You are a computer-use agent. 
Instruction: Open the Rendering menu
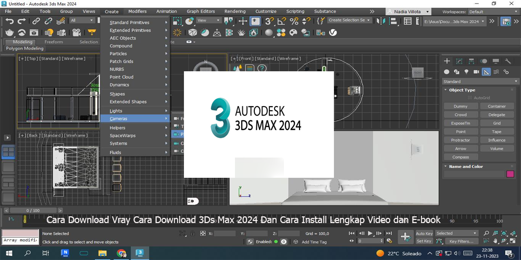pyautogui.click(x=235, y=11)
